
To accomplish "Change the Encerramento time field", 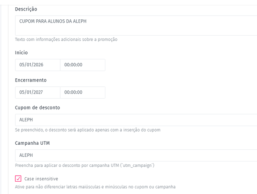I will click(x=82, y=92).
